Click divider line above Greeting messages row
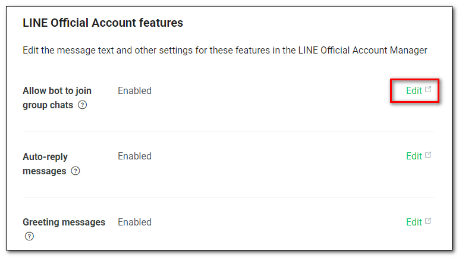 [x=228, y=197]
